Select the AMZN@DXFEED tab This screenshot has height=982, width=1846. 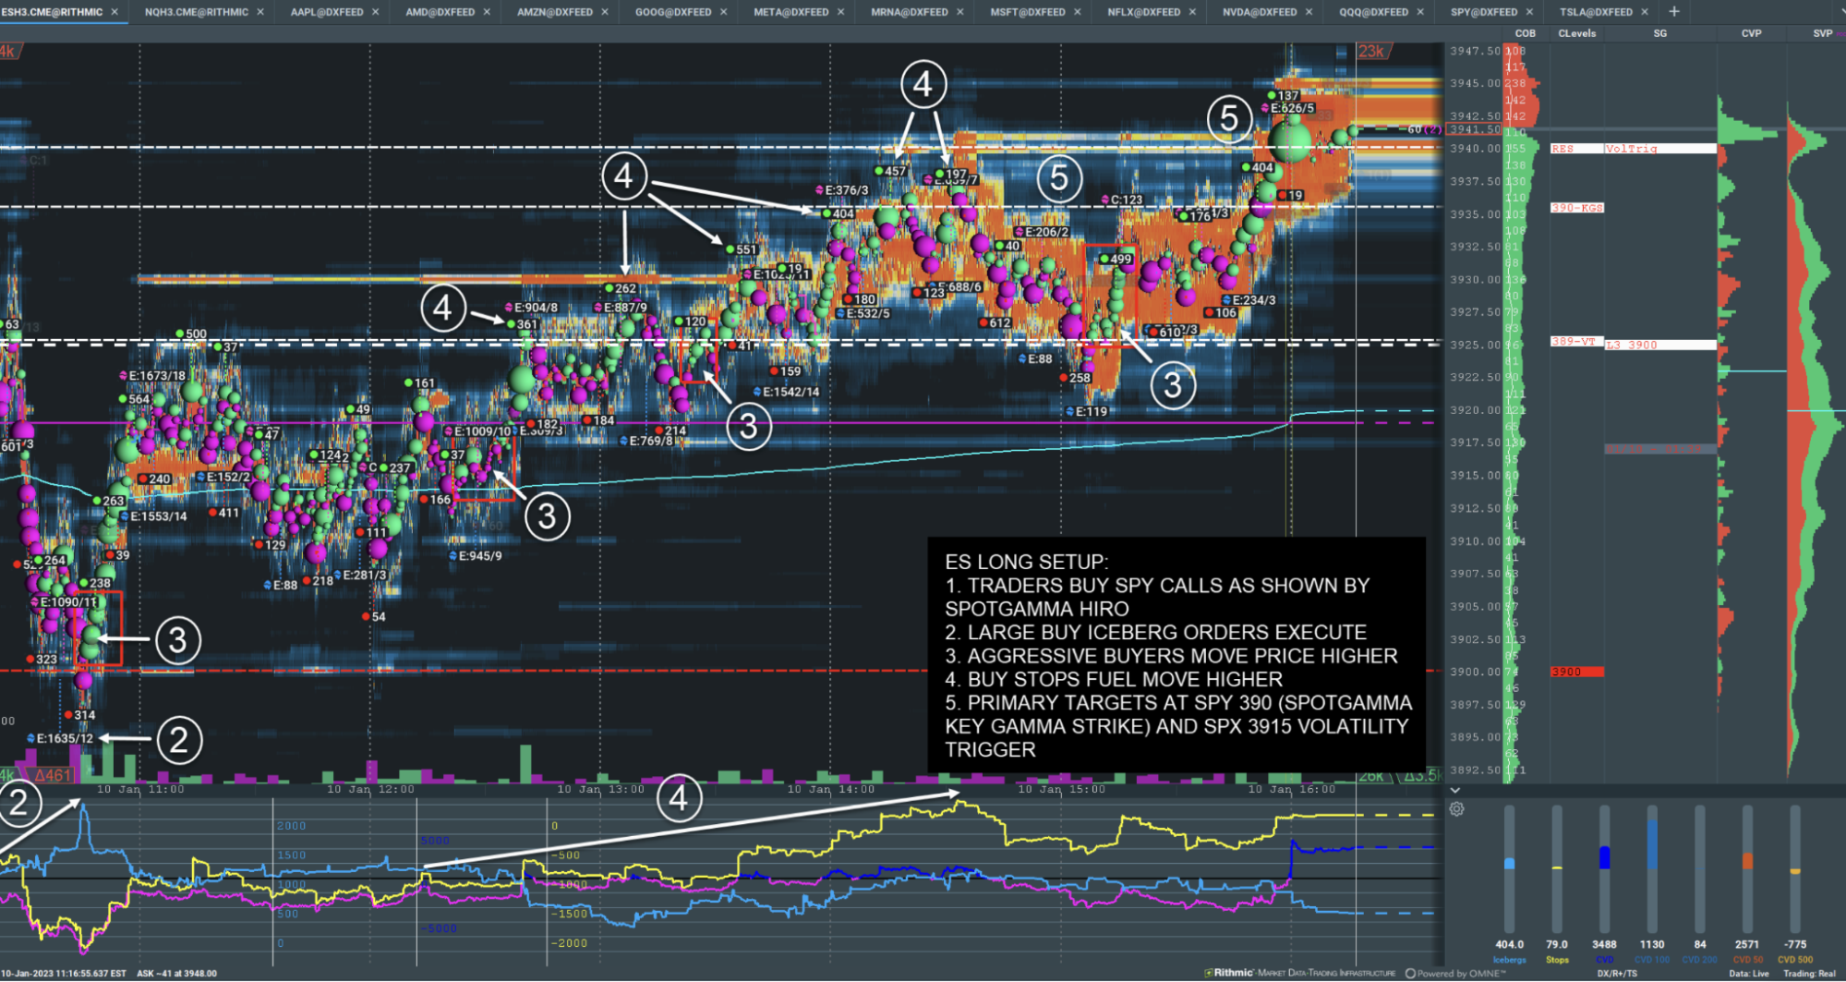(x=555, y=12)
